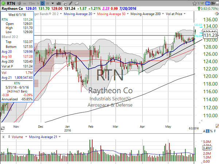Expand Moving Average 21 dropdown arrow
Viewport: 219px width, 164px height.
pyautogui.click(x=59, y=137)
